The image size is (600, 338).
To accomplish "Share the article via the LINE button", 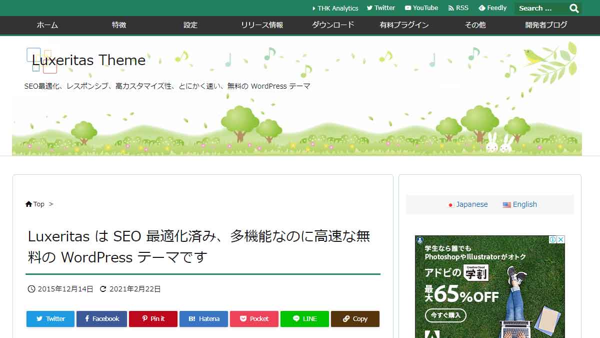I will [304, 319].
